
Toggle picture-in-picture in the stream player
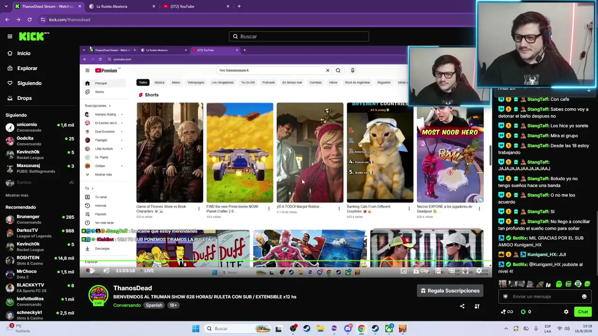point(404,271)
